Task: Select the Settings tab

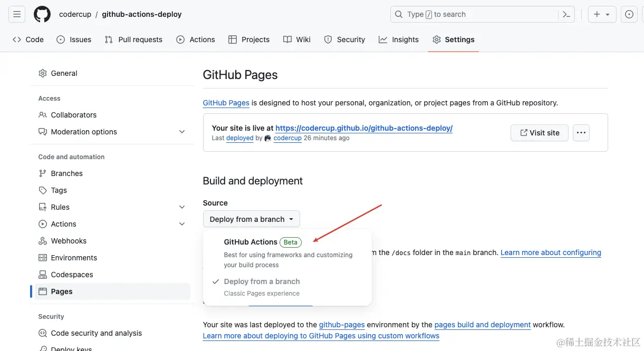Action: click(454, 40)
